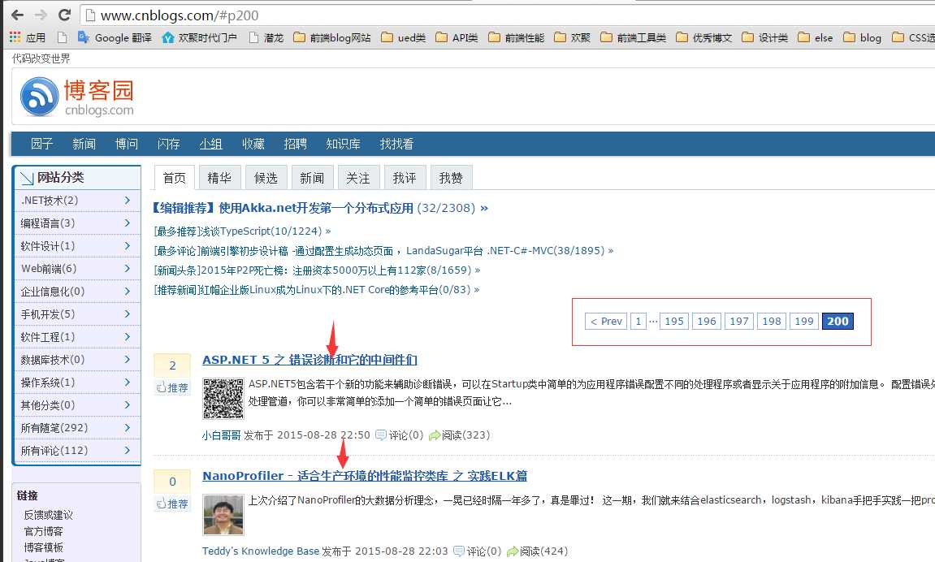Click the address bar URL field
Viewport: 935px width, 562px height.
tap(507, 15)
